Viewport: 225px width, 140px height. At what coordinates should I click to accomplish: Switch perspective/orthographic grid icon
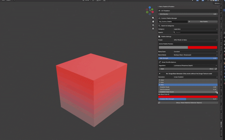click(153, 29)
